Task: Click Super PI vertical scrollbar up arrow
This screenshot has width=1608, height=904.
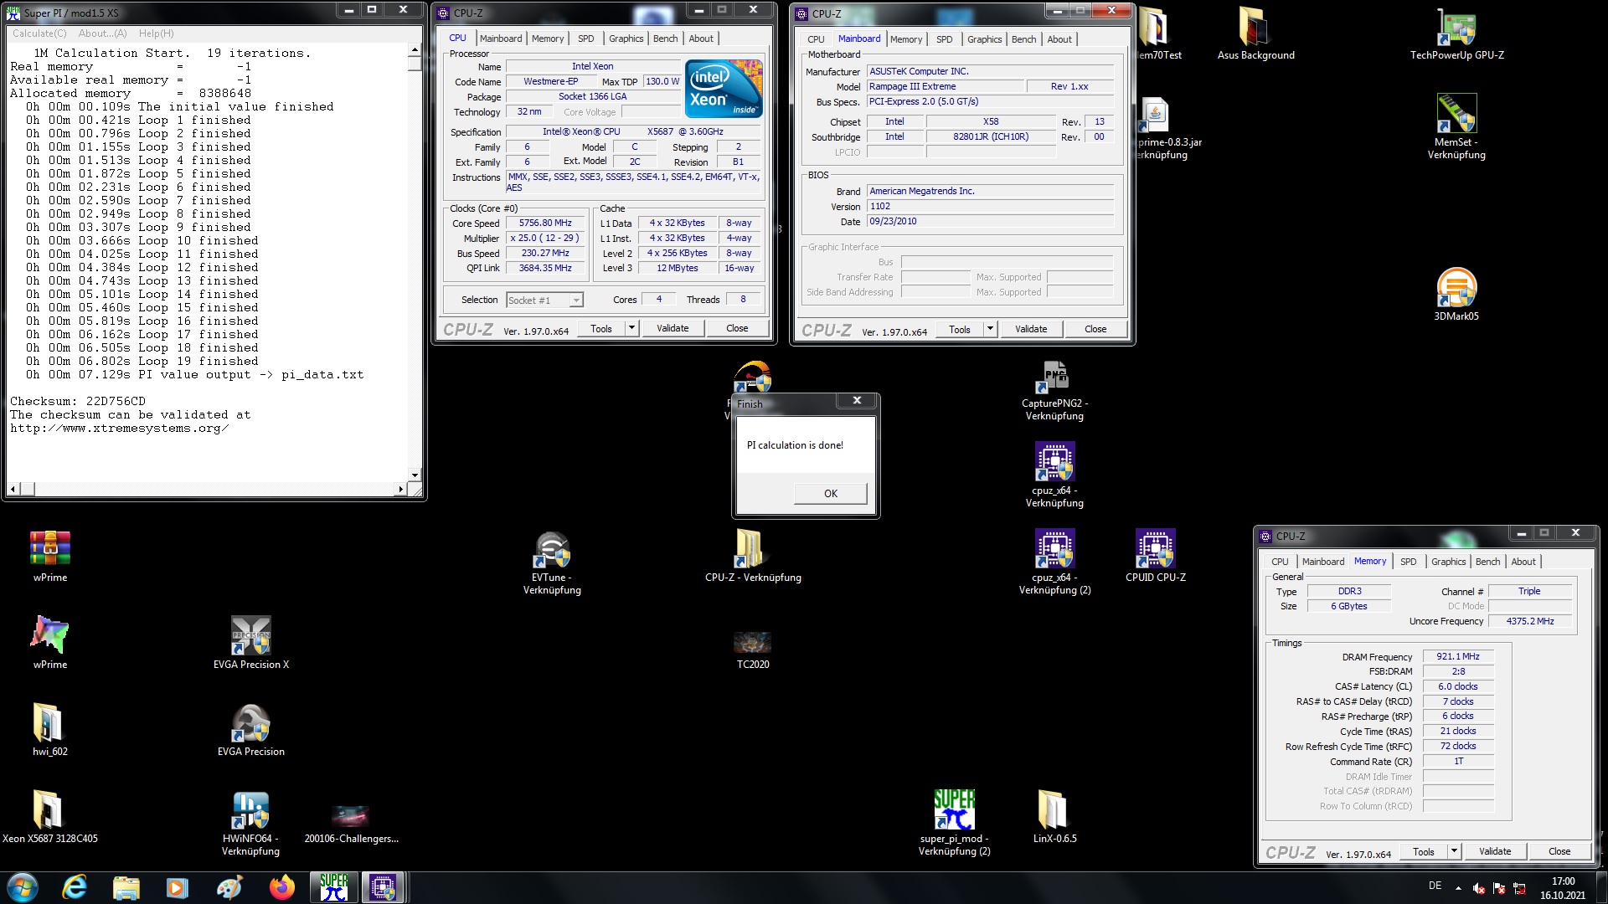Action: click(x=415, y=50)
